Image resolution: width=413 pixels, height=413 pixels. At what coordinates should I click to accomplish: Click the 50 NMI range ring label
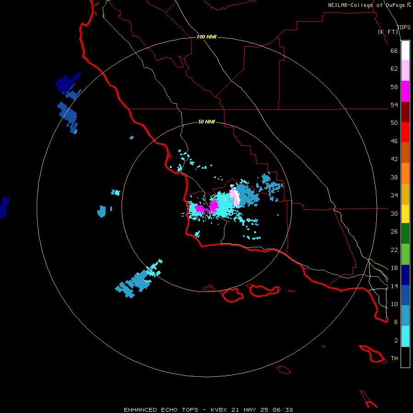tap(206, 122)
